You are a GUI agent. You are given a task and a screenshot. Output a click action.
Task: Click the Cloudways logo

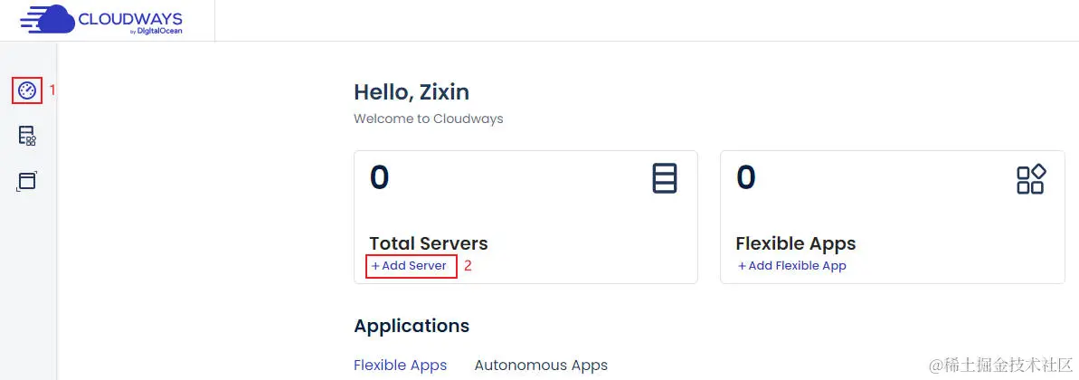point(102,19)
